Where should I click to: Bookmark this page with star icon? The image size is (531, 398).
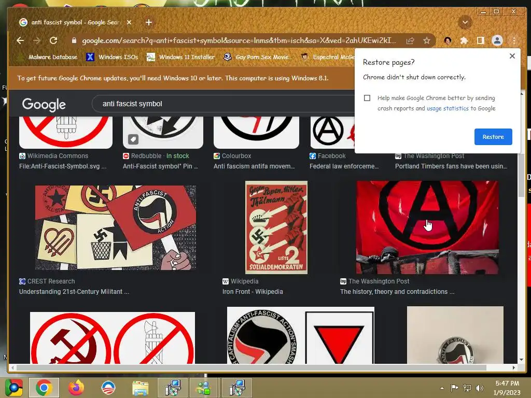click(427, 40)
